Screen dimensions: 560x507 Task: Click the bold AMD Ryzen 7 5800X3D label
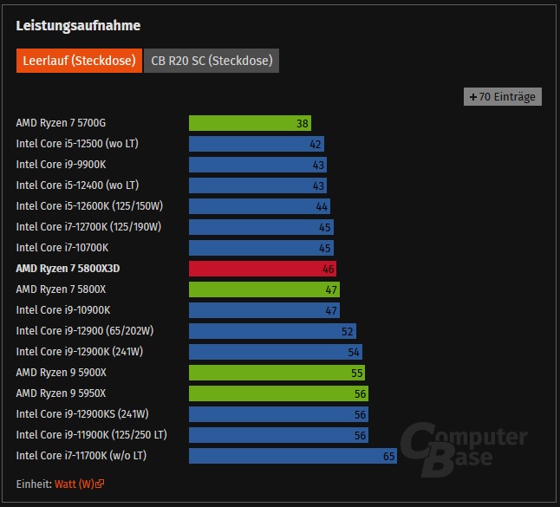pyautogui.click(x=68, y=269)
